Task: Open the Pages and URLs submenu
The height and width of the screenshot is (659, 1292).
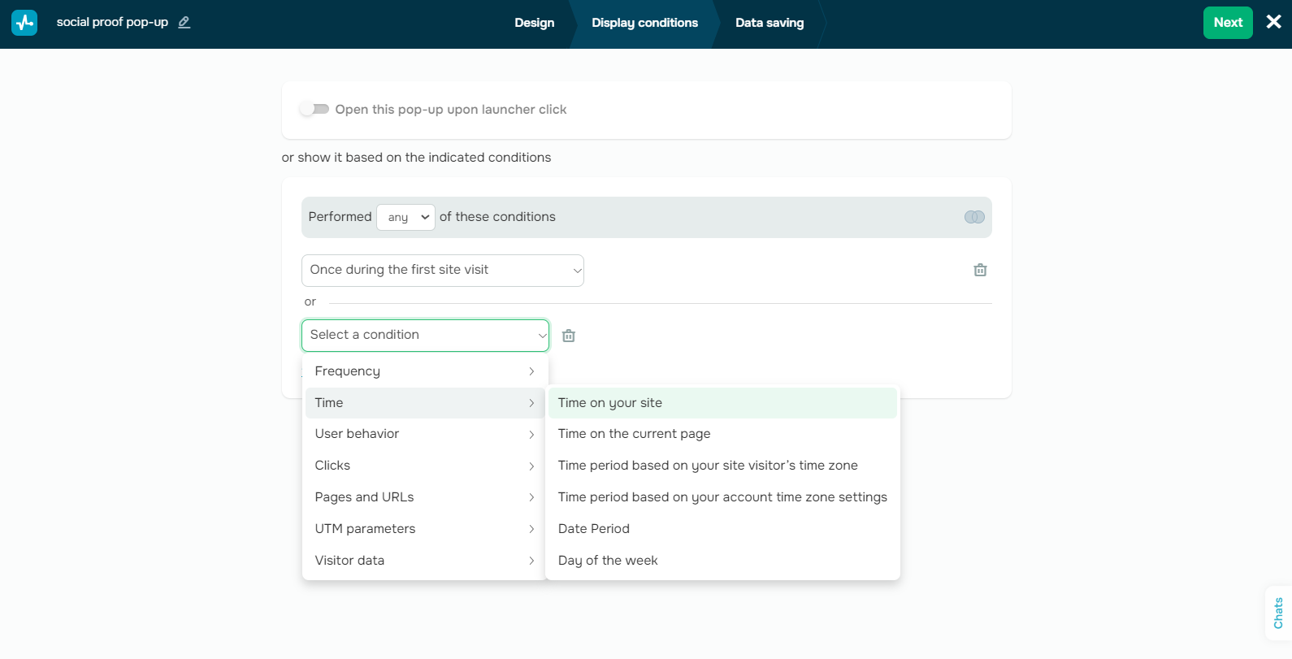Action: coord(425,497)
